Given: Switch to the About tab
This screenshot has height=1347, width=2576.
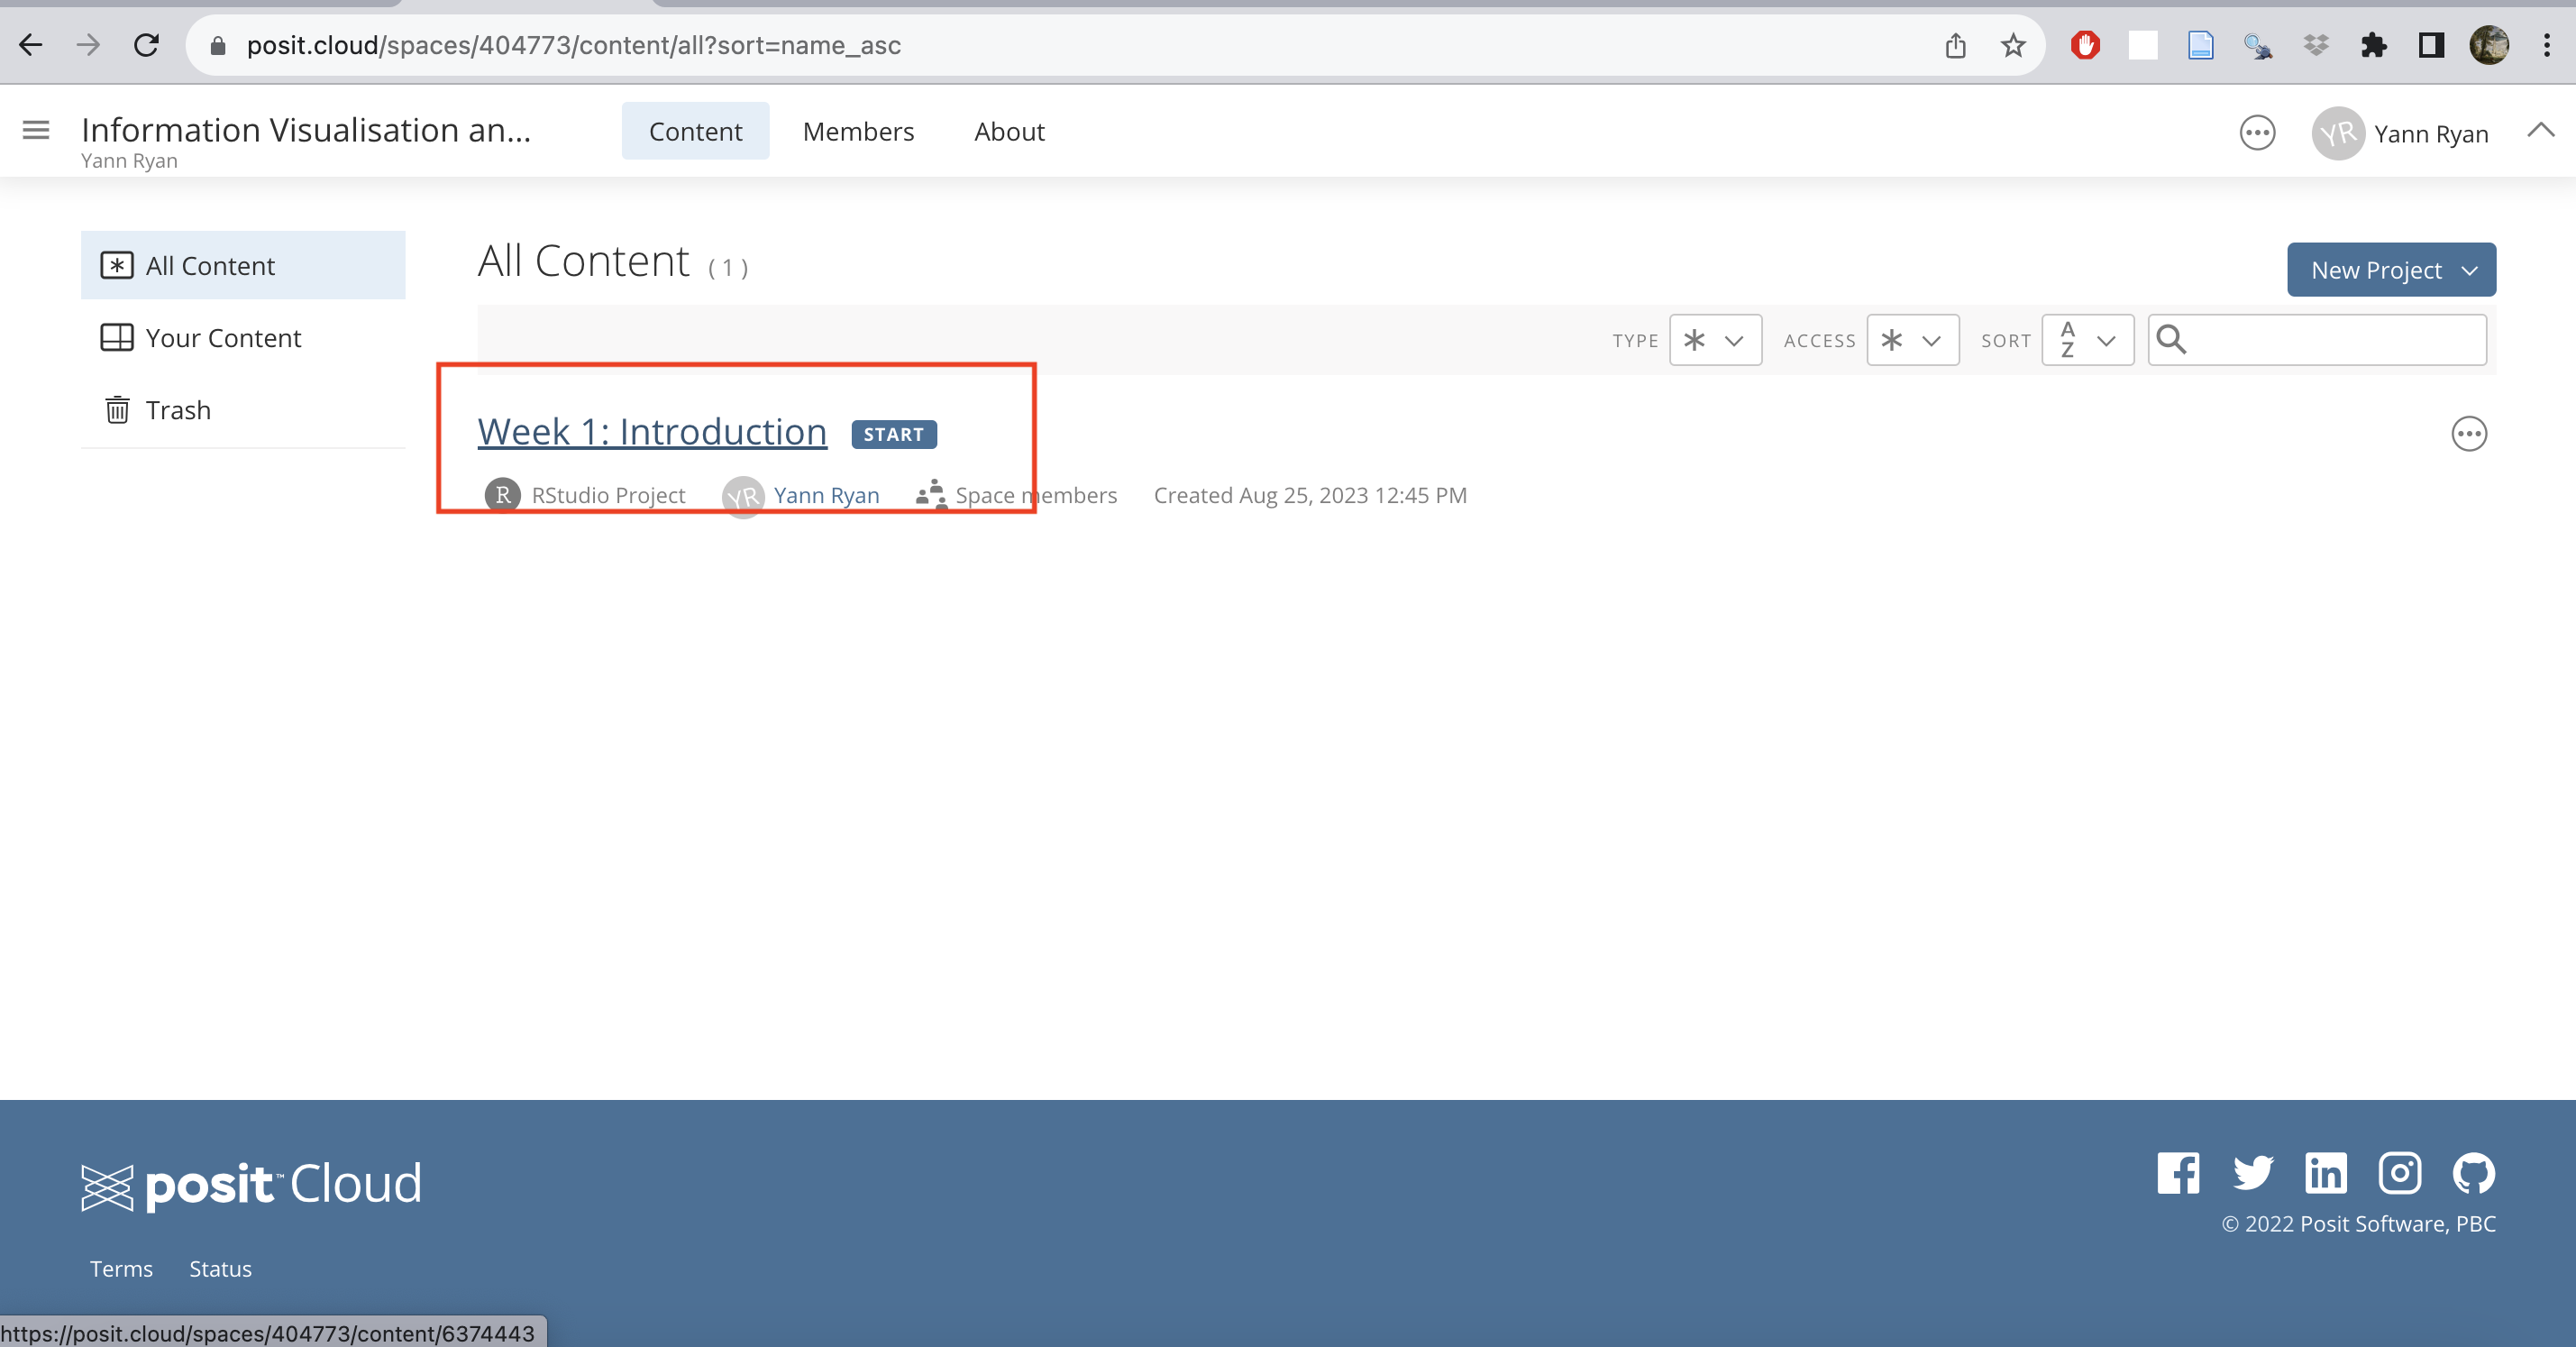Looking at the screenshot, I should 1009,131.
